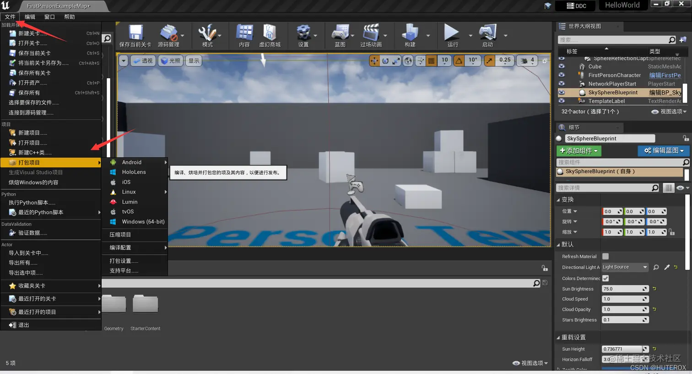Toggle visibility eye for Cube actor
This screenshot has height=374, width=692.
(x=562, y=66)
